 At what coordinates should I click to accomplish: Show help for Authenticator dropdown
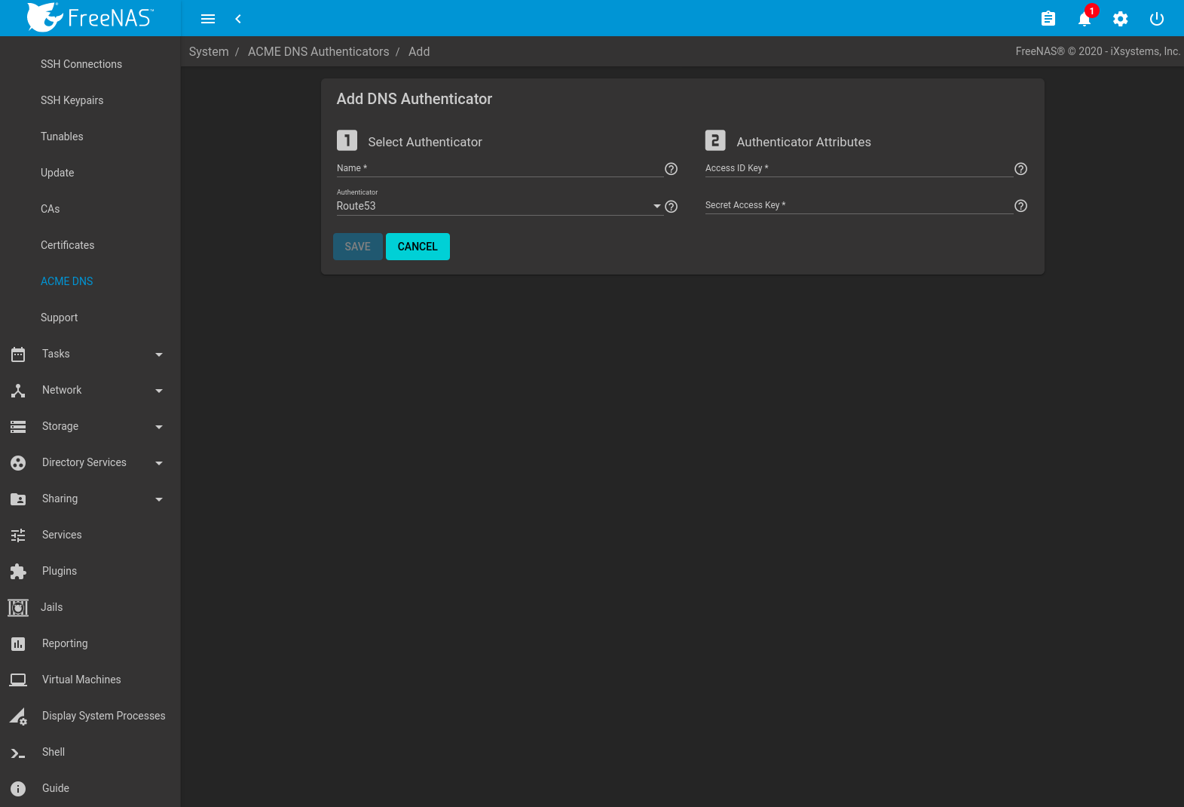click(x=671, y=207)
